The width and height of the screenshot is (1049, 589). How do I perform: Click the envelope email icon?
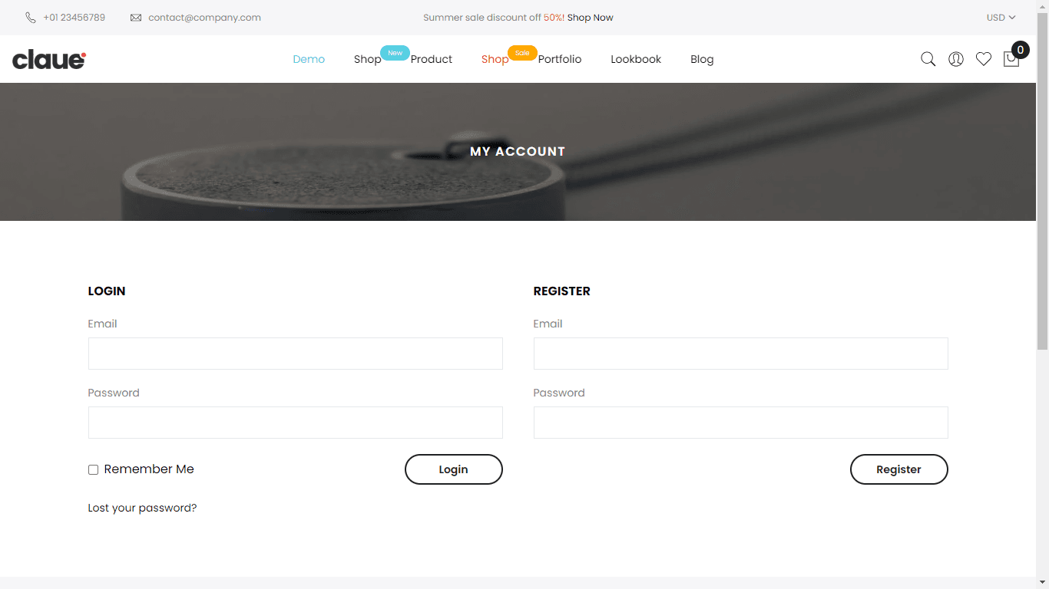[136, 18]
